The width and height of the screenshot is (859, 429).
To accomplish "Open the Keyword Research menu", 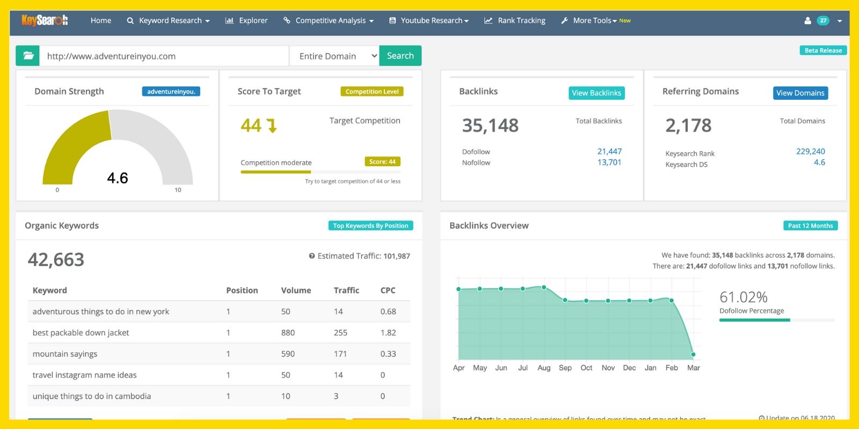I will point(168,20).
